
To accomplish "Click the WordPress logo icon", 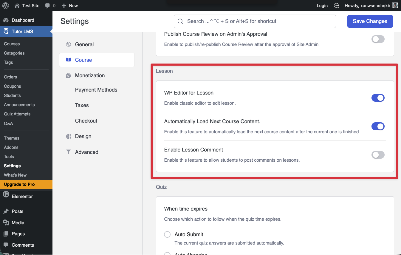I will click(6, 5).
